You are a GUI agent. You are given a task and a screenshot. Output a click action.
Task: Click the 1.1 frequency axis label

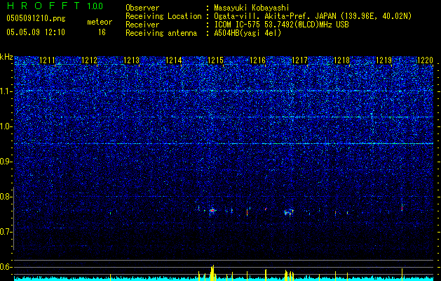tap(6, 91)
